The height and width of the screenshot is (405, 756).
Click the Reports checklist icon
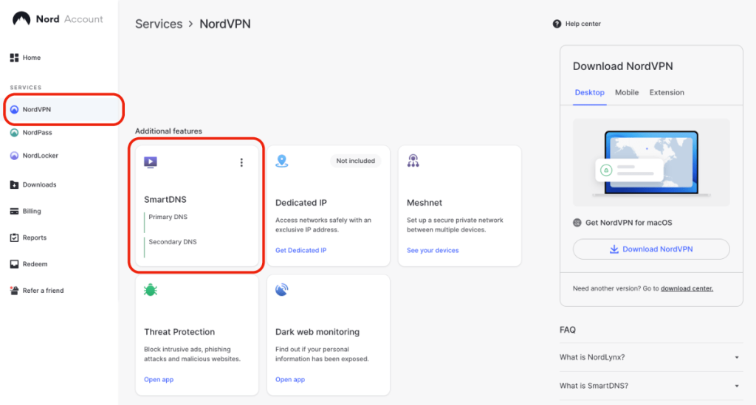pyautogui.click(x=15, y=238)
